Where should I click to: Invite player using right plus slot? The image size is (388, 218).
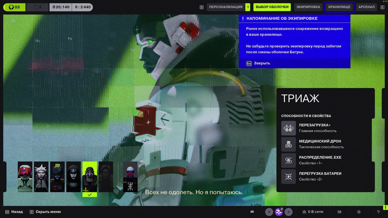(x=289, y=212)
